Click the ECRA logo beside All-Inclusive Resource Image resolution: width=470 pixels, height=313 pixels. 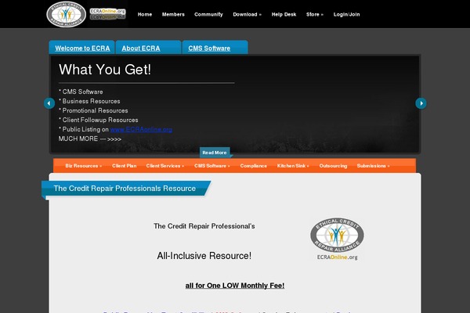(337, 239)
